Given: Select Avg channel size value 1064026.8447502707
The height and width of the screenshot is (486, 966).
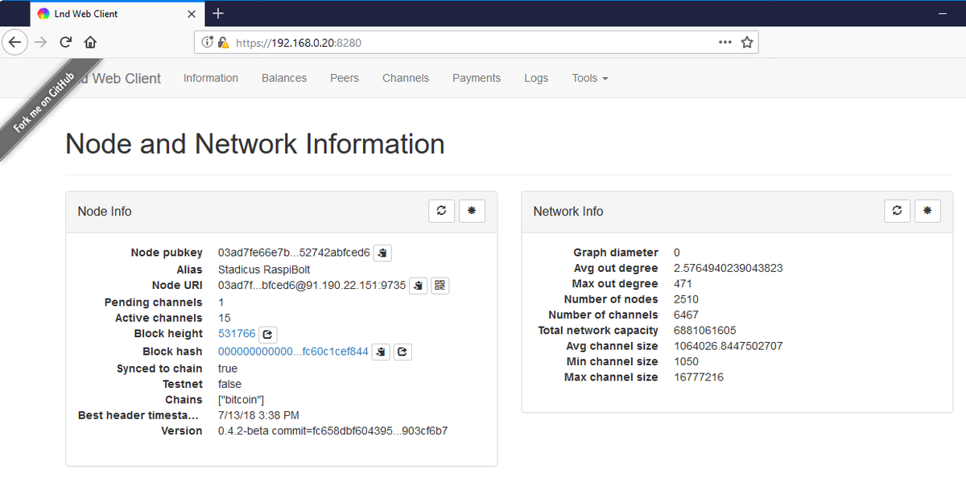Looking at the screenshot, I should (729, 346).
